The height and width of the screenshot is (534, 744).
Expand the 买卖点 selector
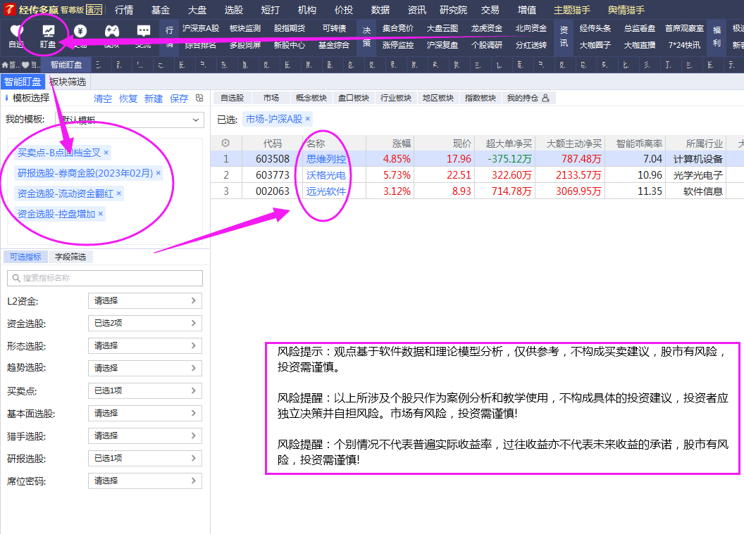click(x=145, y=391)
